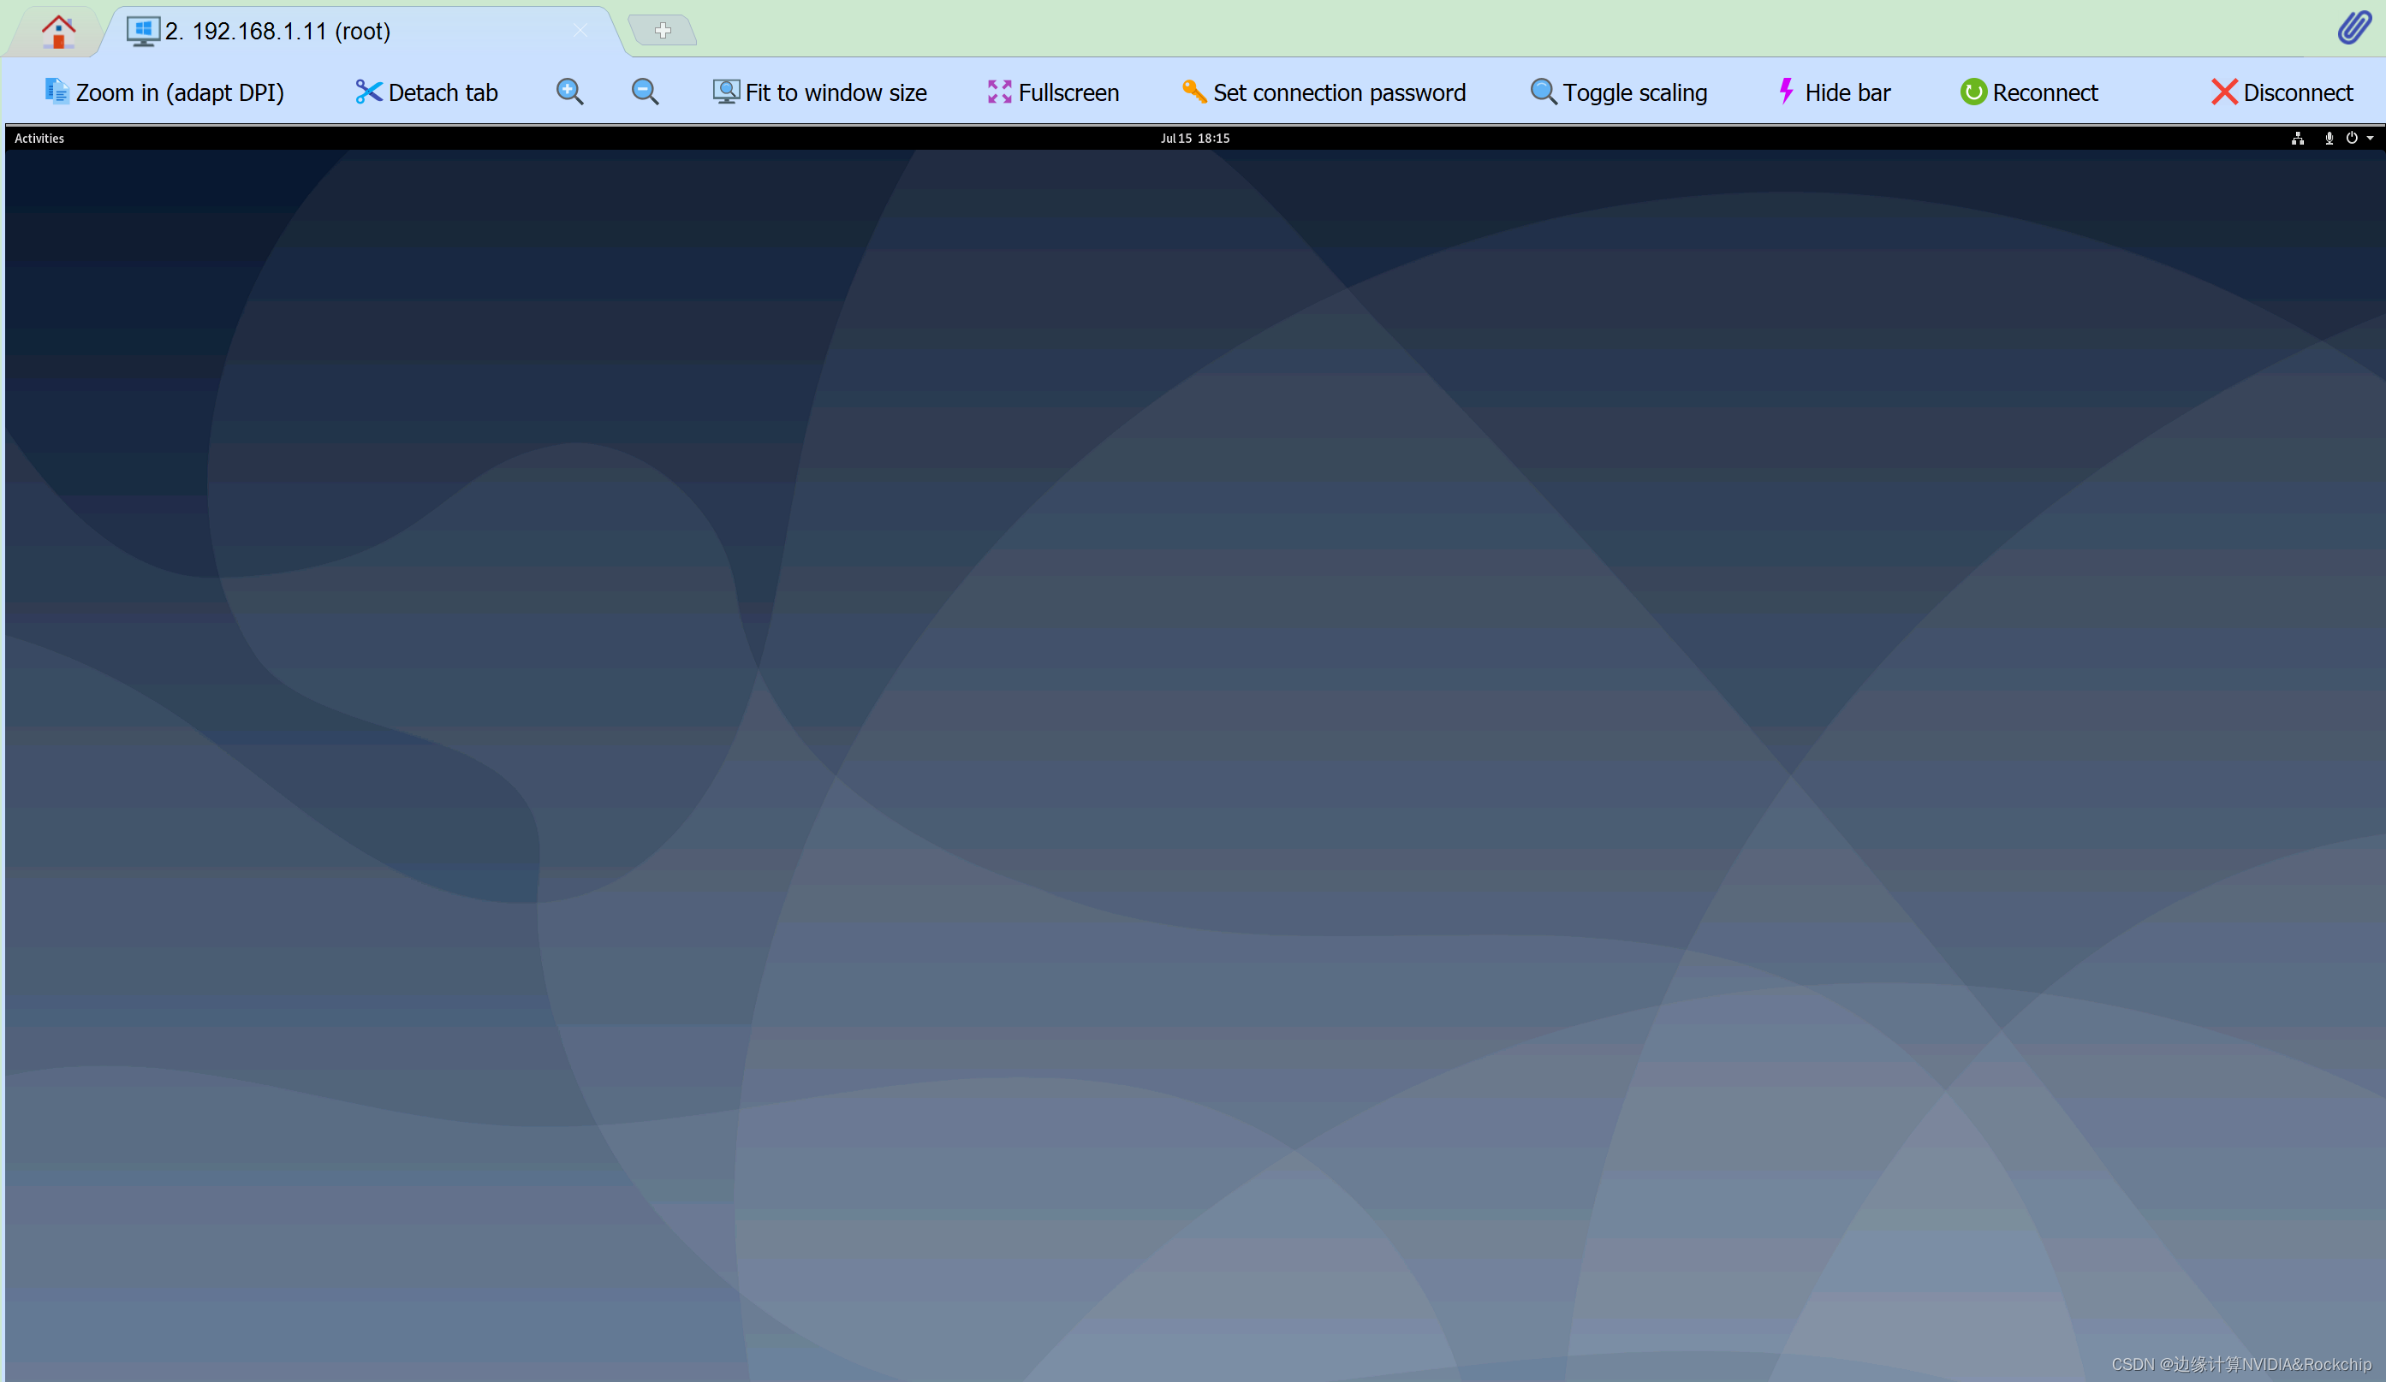Image resolution: width=2386 pixels, height=1382 pixels.
Task: Click the zoom out magnifier icon
Action: [646, 91]
